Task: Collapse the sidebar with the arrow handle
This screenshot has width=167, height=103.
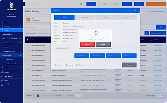Action: coord(24,4)
